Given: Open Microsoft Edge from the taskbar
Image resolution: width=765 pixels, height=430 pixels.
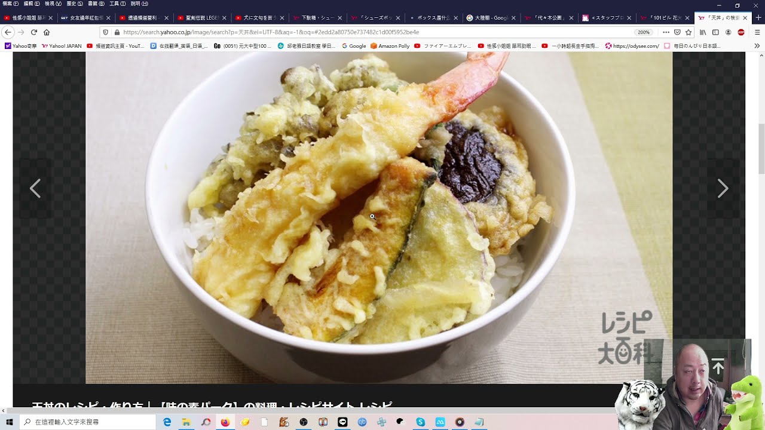Looking at the screenshot, I should pos(167,422).
